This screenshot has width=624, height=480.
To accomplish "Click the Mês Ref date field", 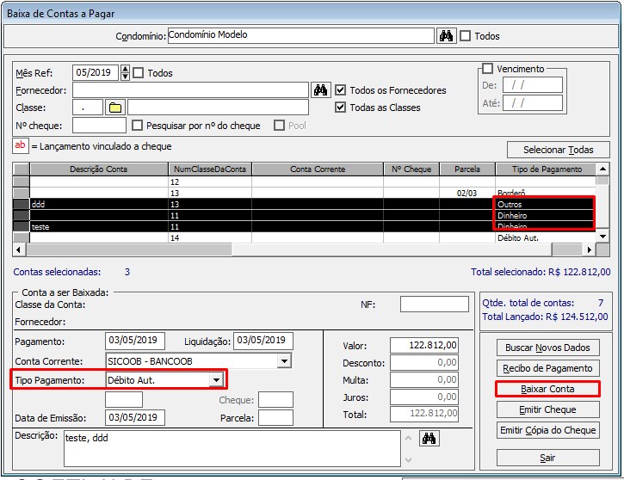I will click(96, 73).
